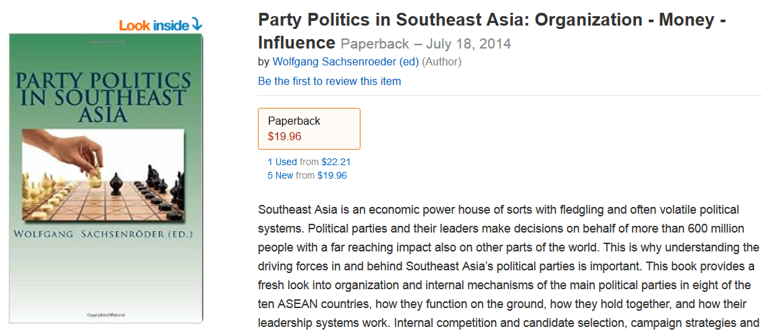Click the Paperback – July 18, 2014 subtitle
The image size is (777, 333).
[426, 44]
